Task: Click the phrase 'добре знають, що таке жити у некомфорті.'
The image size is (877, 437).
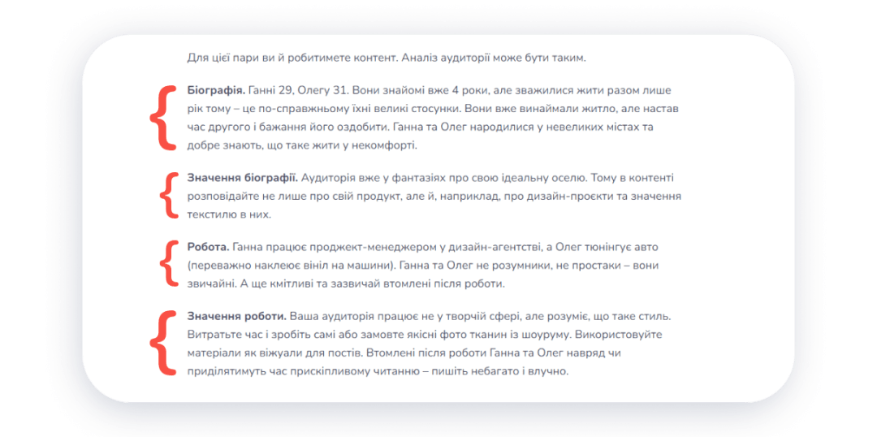Action: [x=303, y=145]
